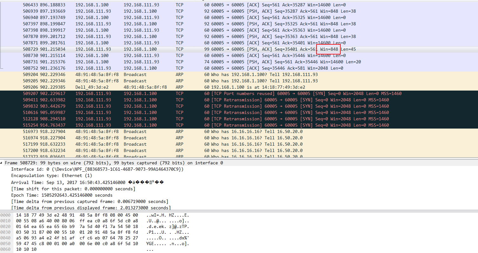
Task: Select packet 508731 with Len=20
Action: pyautogui.click(x=239, y=62)
